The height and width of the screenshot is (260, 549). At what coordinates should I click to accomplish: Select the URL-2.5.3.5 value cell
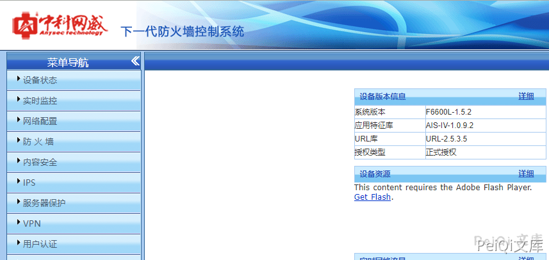coord(447,139)
